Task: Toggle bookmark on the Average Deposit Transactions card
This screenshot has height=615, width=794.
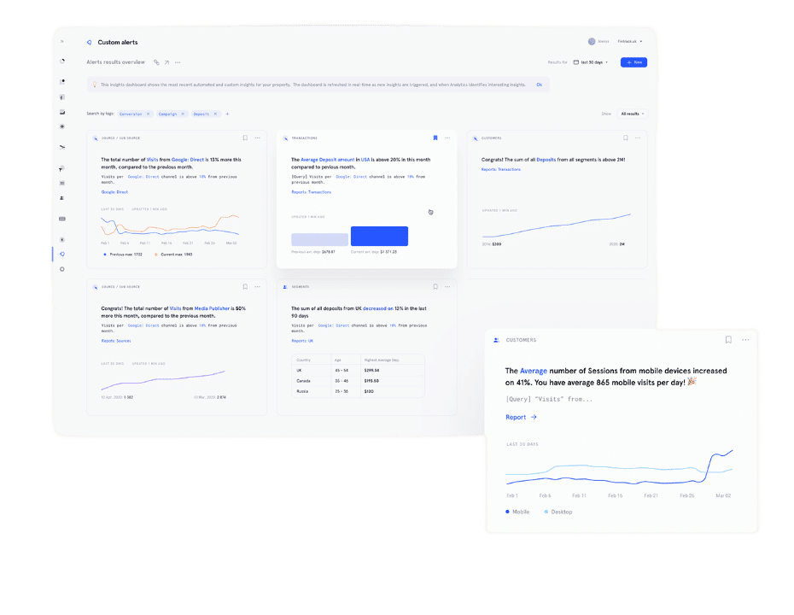Action: (435, 138)
